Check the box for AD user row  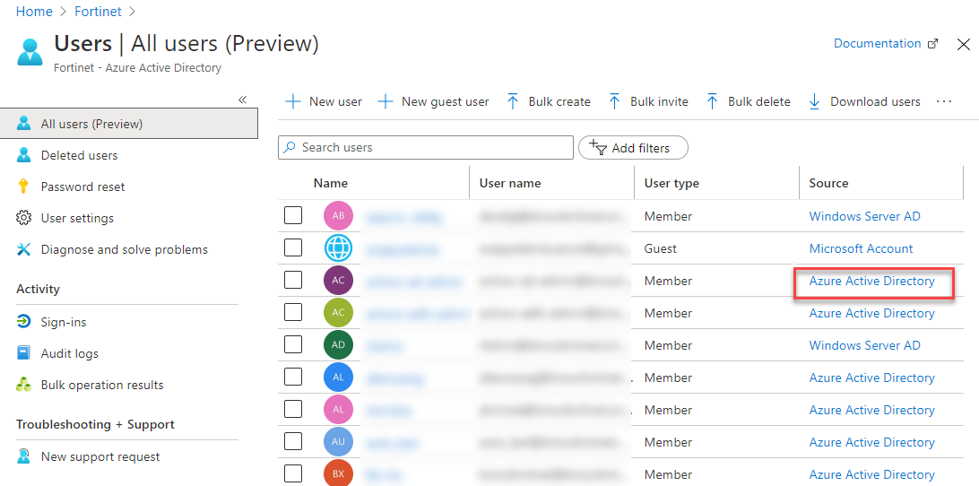(293, 345)
